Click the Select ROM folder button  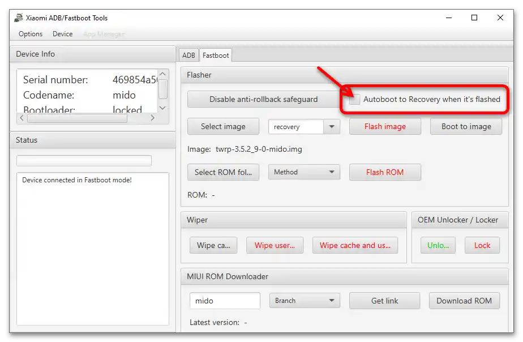(223, 172)
